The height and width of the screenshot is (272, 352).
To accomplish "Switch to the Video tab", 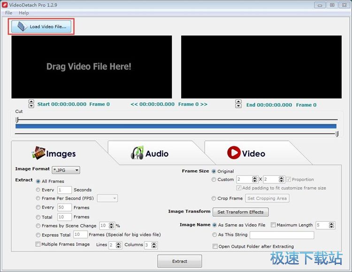I will (x=246, y=153).
